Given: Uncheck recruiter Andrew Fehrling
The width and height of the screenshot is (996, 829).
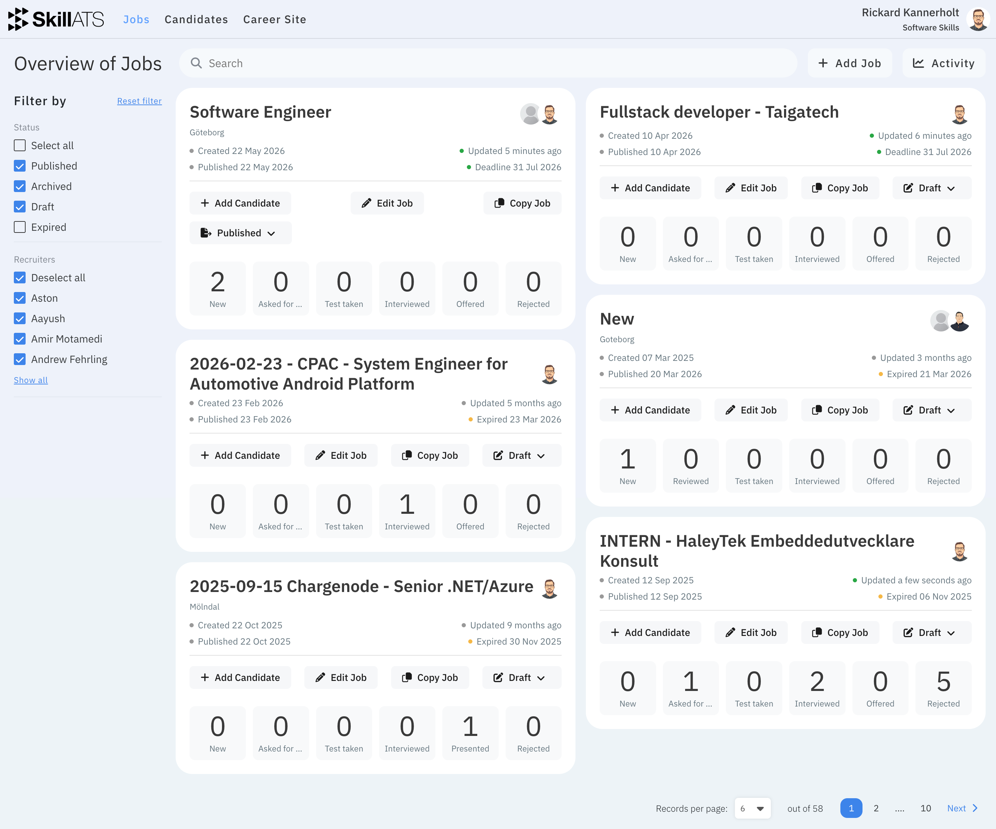Looking at the screenshot, I should click(x=19, y=359).
